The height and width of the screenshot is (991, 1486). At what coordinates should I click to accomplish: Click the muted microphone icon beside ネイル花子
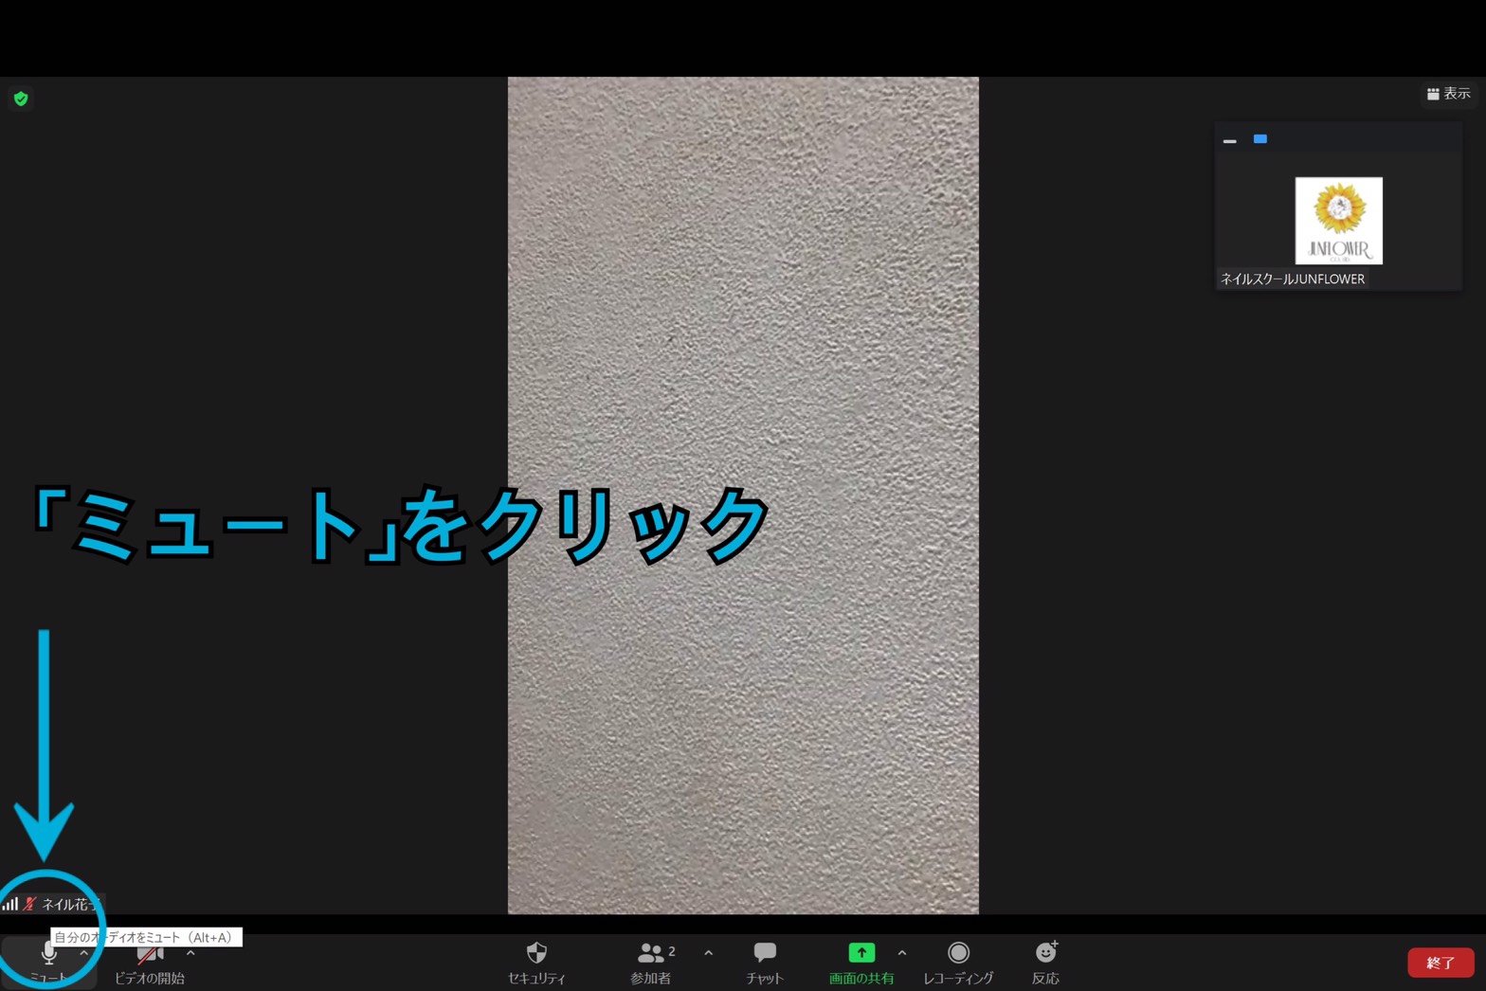click(x=30, y=904)
